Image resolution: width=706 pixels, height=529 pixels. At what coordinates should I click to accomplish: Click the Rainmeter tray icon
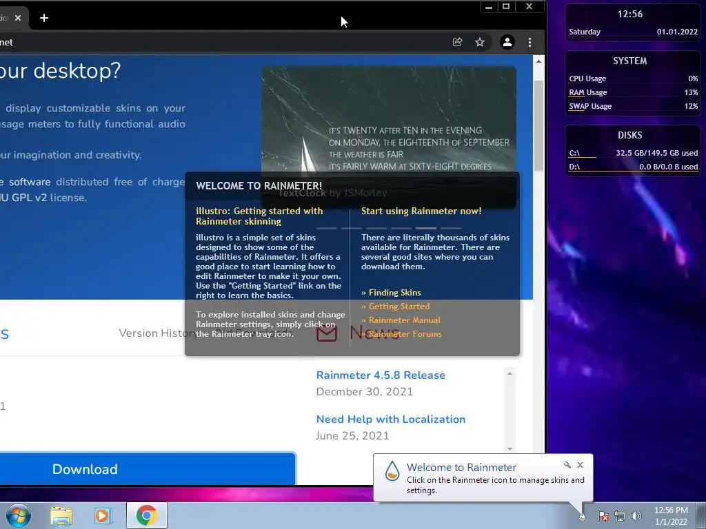click(582, 517)
